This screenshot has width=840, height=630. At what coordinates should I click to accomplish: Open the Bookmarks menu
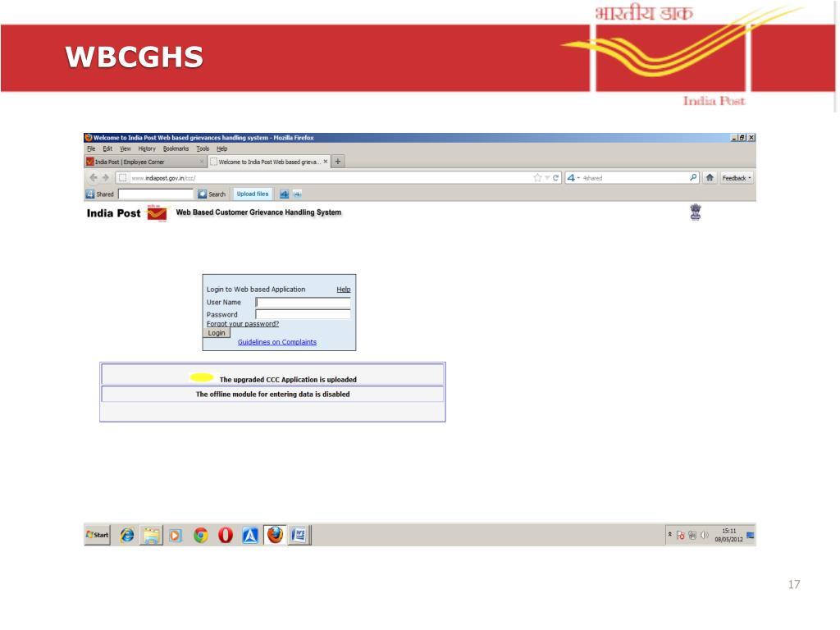pos(176,149)
